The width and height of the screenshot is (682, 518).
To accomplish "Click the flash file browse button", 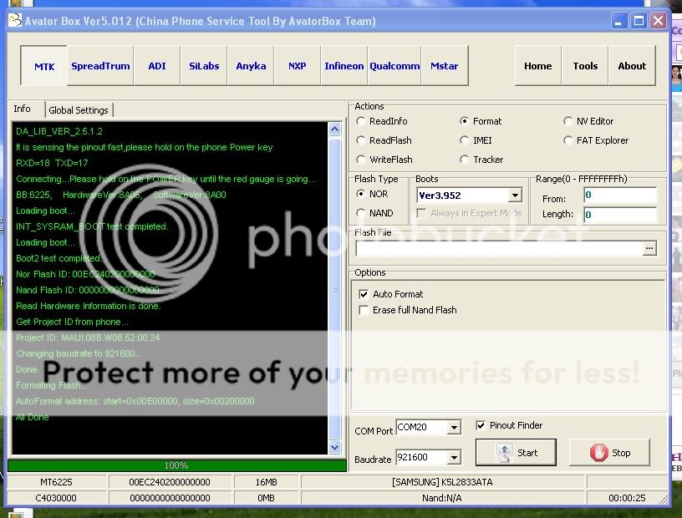I will pyautogui.click(x=649, y=248).
